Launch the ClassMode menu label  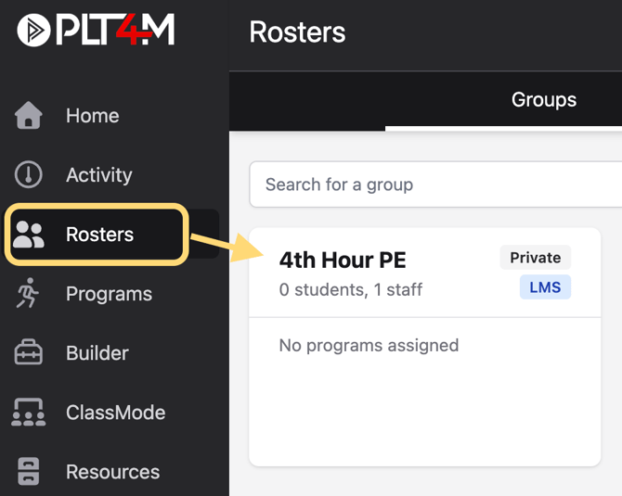point(115,413)
